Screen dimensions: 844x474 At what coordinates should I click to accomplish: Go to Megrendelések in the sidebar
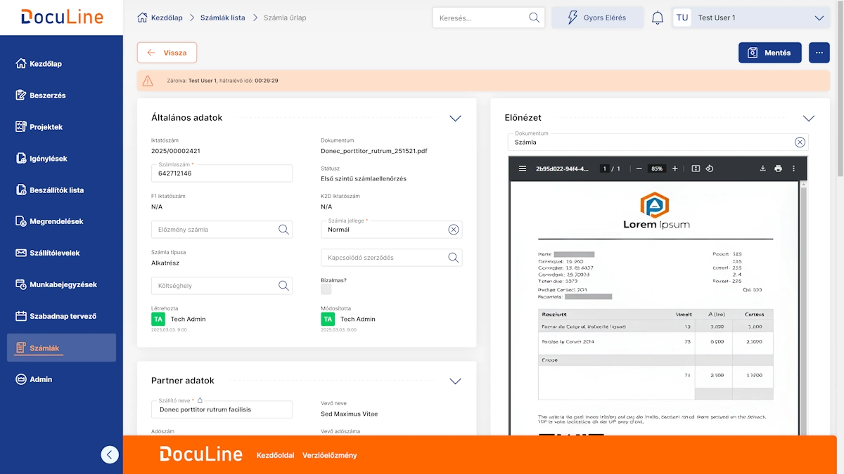pos(56,222)
